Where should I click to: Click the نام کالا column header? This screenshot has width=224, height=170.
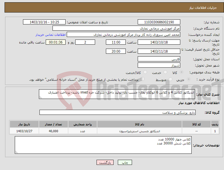tap(139, 124)
